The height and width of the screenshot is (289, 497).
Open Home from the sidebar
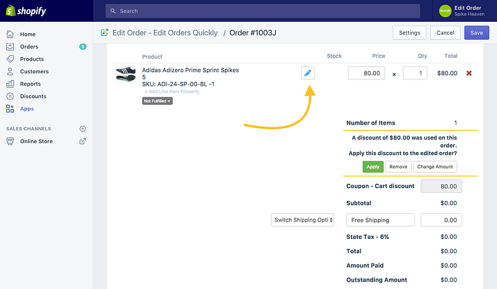[x=27, y=34]
